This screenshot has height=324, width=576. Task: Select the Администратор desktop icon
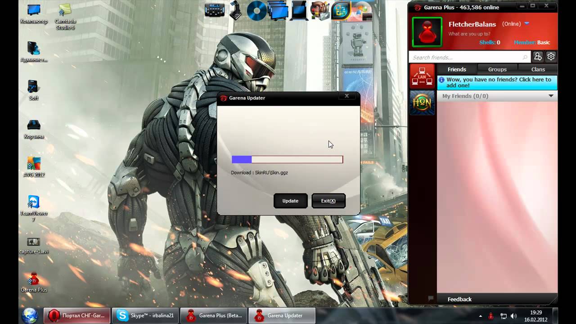point(34,52)
